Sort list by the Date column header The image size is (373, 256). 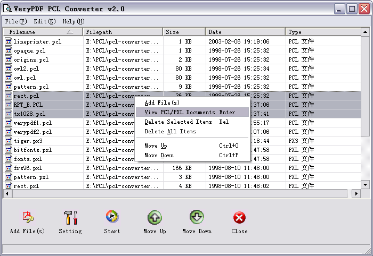[x=245, y=32]
